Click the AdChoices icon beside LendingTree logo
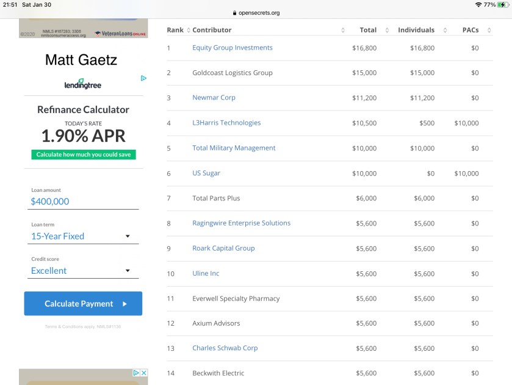Screen dimensions: 512x385 (143, 78)
